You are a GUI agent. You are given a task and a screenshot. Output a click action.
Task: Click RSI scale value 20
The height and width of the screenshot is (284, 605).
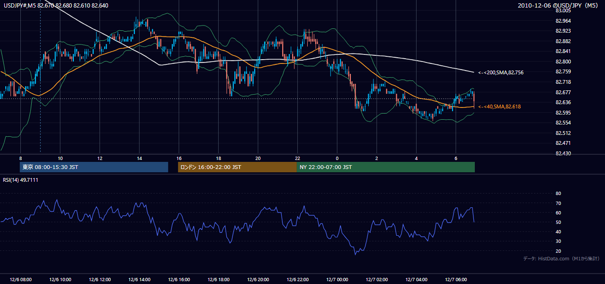pyautogui.click(x=558, y=251)
